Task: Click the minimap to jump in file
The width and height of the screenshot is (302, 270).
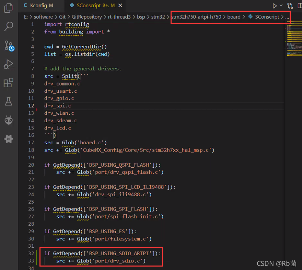Action: click(x=295, y=38)
